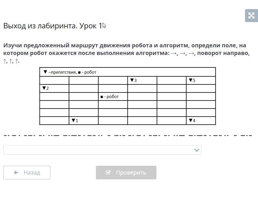
Task: Click the Назад button
Action: click(27, 173)
